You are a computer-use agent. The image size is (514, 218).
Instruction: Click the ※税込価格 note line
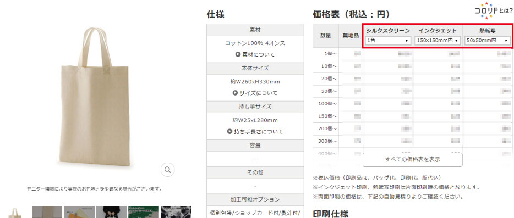coord(377,178)
